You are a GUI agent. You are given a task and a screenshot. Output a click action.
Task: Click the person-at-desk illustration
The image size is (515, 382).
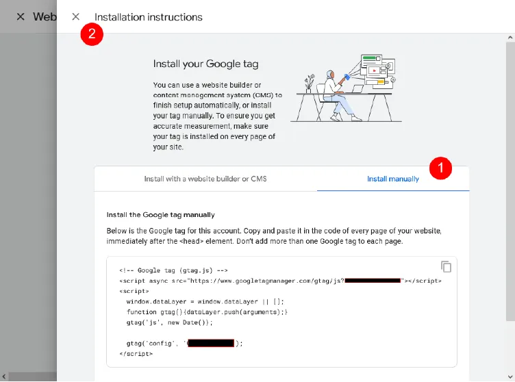click(346, 88)
